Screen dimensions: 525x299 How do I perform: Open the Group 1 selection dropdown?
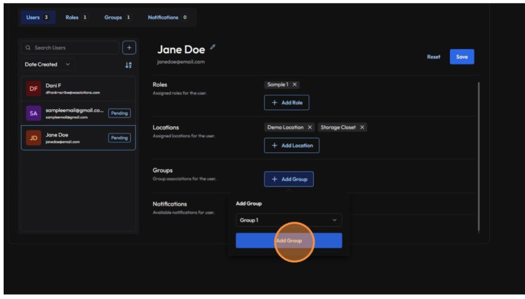tap(289, 220)
